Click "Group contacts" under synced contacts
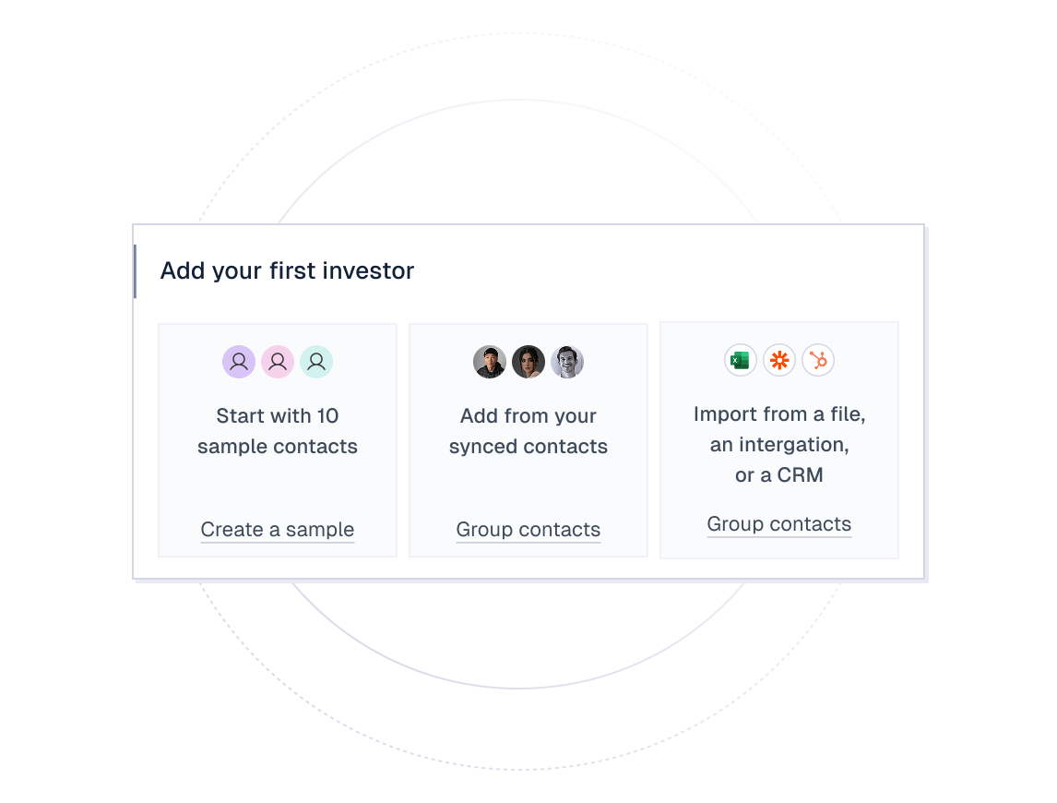This screenshot has width=1057, height=803. coord(528,530)
